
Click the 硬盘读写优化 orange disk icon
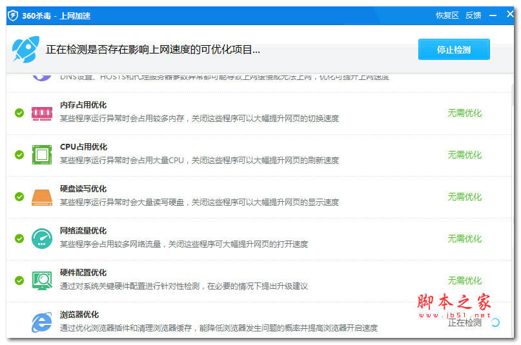tap(42, 197)
